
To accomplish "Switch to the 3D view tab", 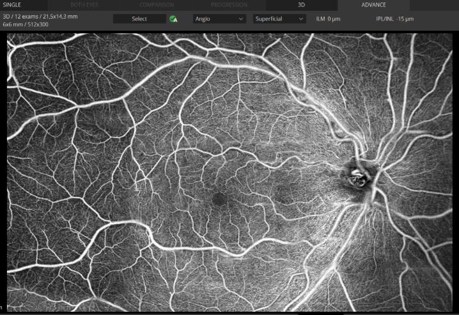I will (x=300, y=5).
